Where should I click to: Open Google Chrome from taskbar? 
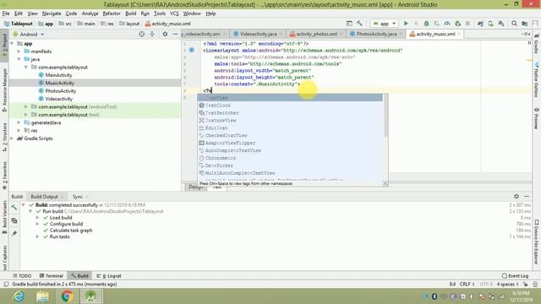click(x=68, y=296)
